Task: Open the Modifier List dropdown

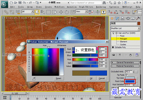Action: pos(125,28)
